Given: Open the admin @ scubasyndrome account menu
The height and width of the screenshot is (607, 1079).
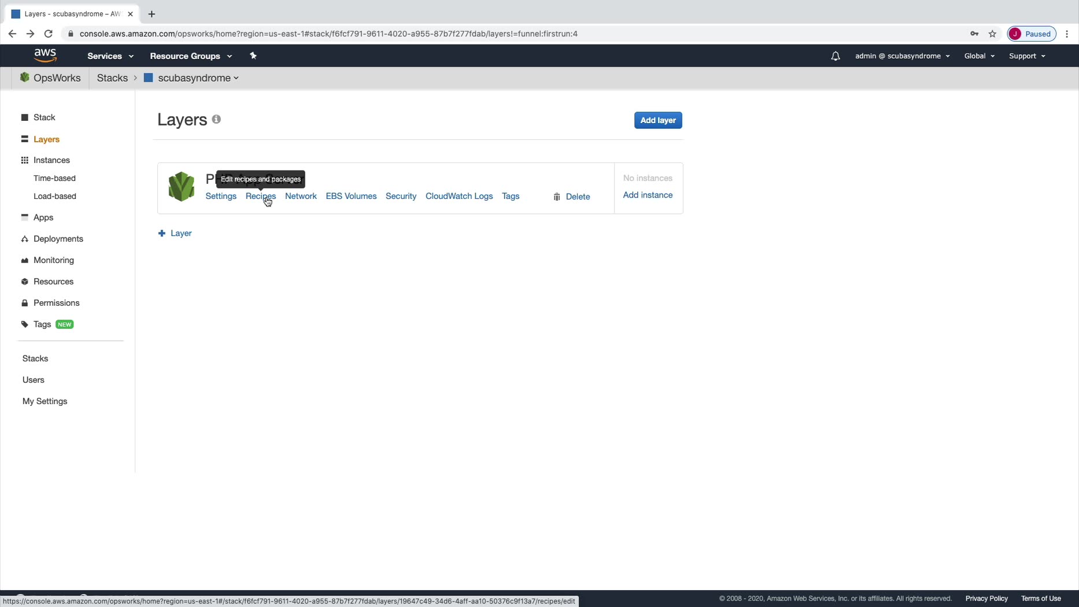Looking at the screenshot, I should coord(902,56).
